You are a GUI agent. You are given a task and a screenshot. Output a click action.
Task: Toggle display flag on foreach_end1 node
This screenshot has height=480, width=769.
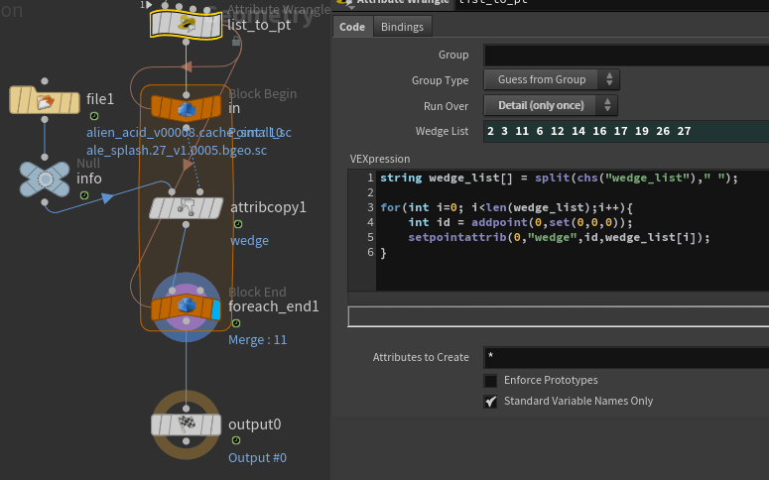tap(216, 310)
